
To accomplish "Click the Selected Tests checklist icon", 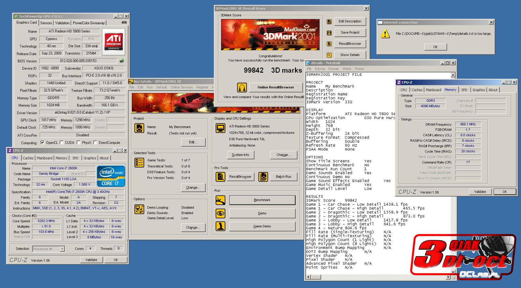I will 139,162.
